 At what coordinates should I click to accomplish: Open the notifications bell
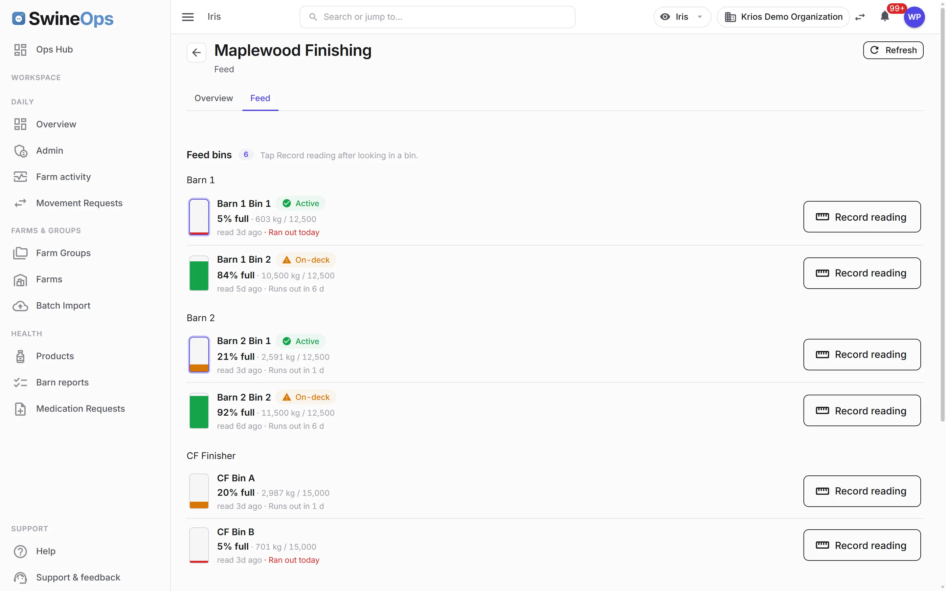885,17
